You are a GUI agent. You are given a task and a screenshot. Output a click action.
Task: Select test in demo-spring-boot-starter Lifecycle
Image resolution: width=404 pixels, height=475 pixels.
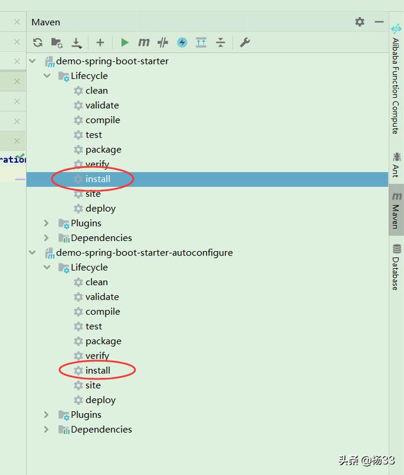click(93, 134)
